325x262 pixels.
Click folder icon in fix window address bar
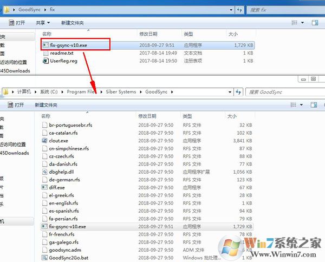pos(7,10)
